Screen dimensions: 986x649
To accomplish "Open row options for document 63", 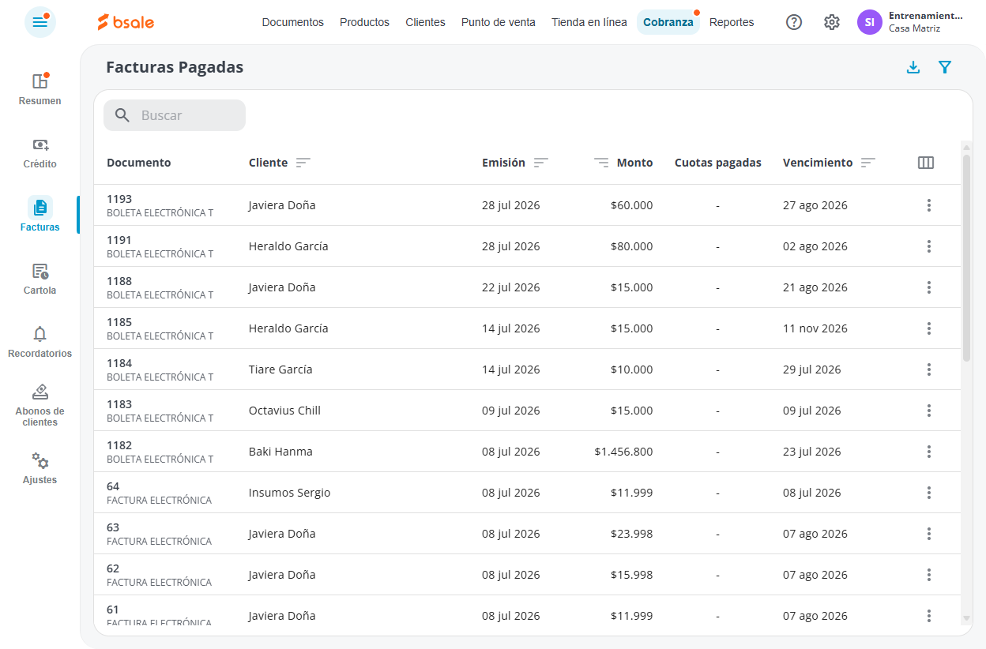I will pyautogui.click(x=929, y=534).
